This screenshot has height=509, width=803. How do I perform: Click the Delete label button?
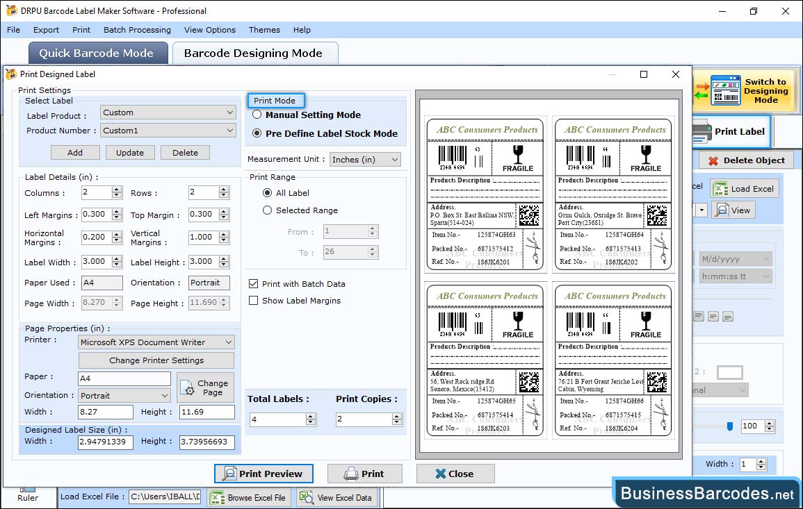(x=186, y=153)
